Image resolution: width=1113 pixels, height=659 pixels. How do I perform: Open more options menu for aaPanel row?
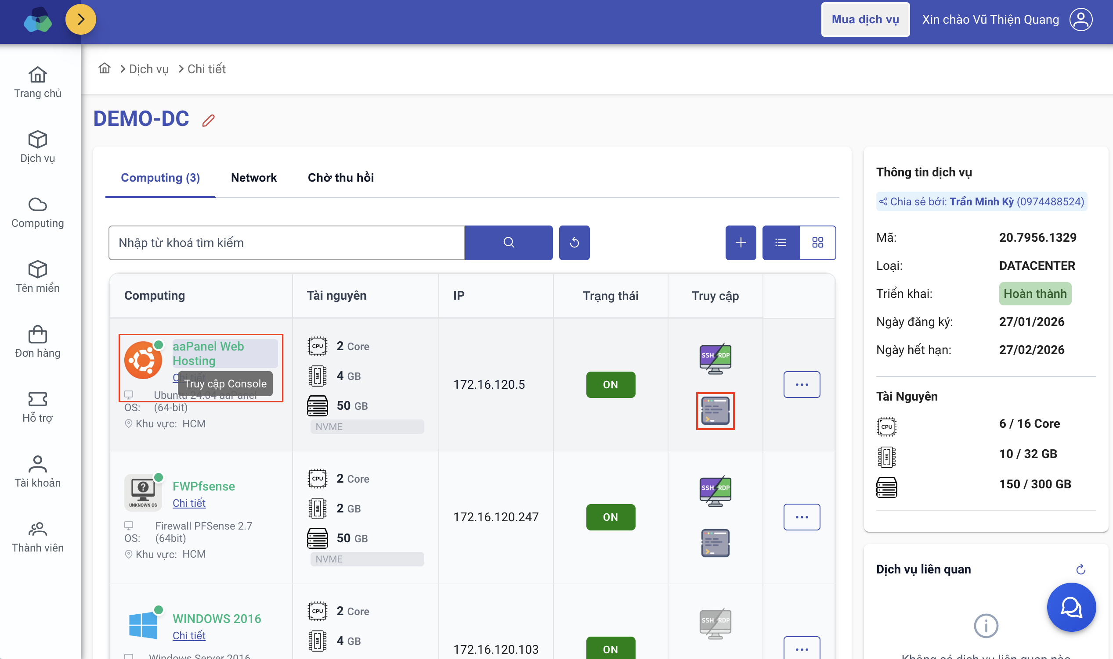(x=802, y=385)
